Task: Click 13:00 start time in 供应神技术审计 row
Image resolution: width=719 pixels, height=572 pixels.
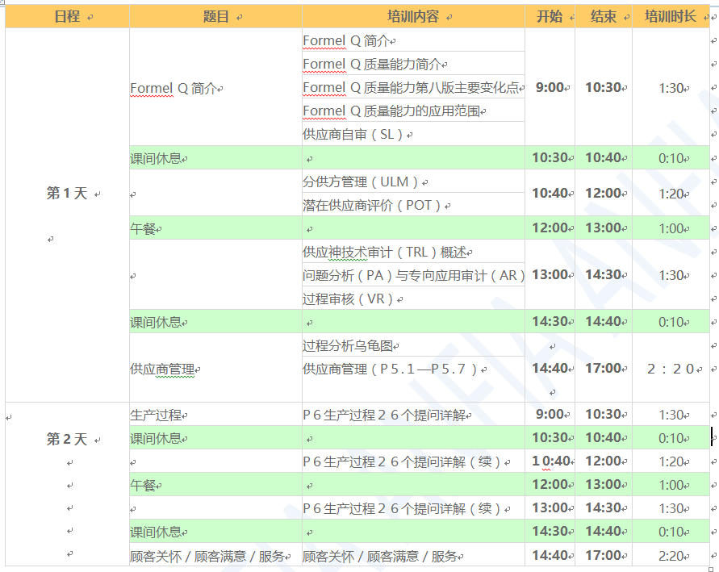Action: tap(550, 274)
